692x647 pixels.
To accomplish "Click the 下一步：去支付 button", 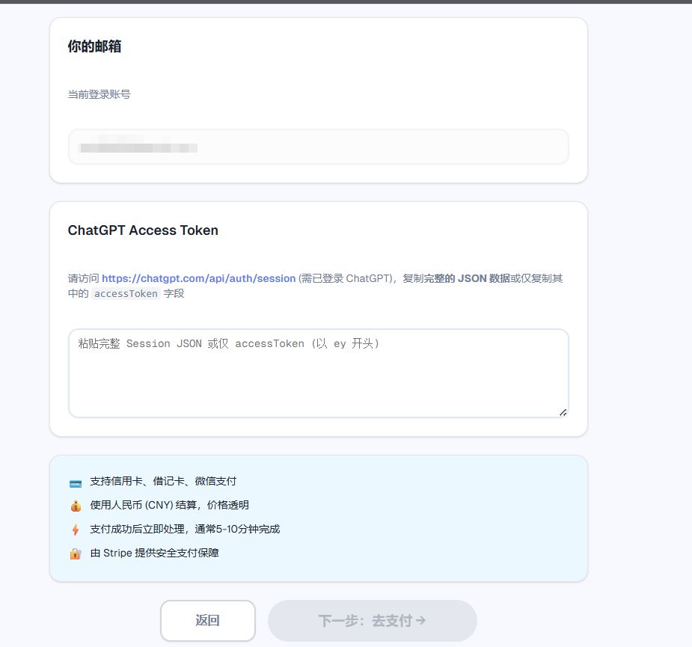I will pos(373,620).
